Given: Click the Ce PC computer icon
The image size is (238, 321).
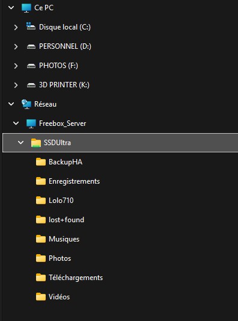Looking at the screenshot, I should (26, 8).
